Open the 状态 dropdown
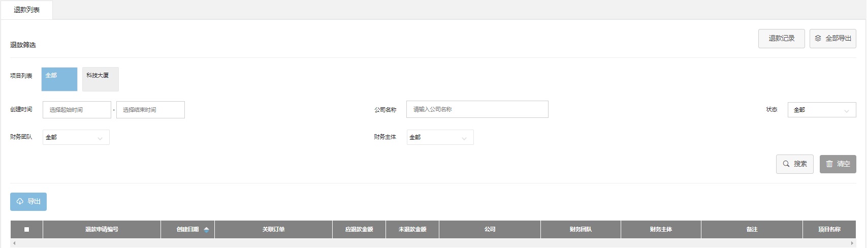 click(x=821, y=110)
